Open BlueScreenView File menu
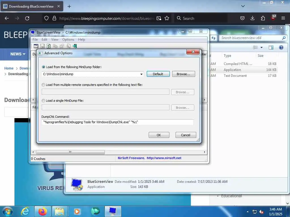Viewport: 290px width, 217px height. [x=35, y=40]
